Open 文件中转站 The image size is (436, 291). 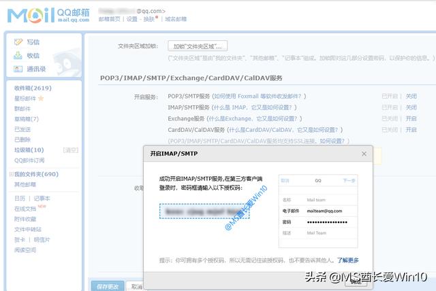click(x=28, y=229)
